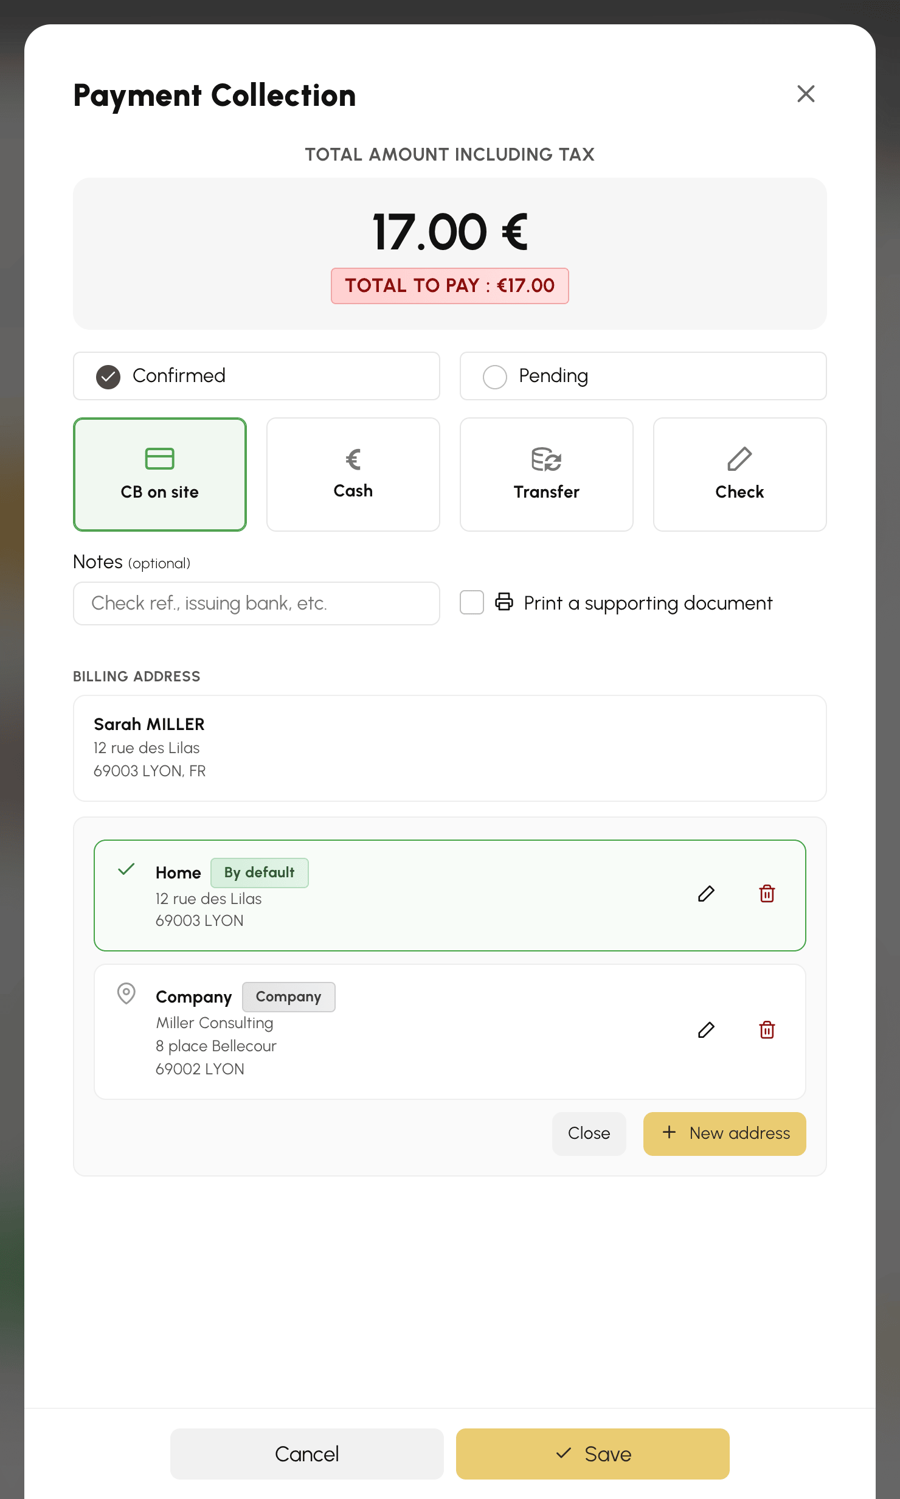Select the Pending status option

pos(643,376)
